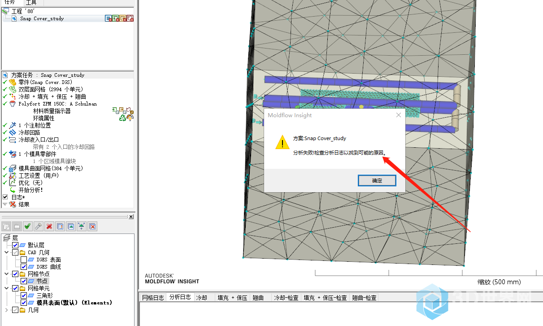This screenshot has width=543, height=326.
Task: Click the dual domain mesh icon
Action: [13, 89]
